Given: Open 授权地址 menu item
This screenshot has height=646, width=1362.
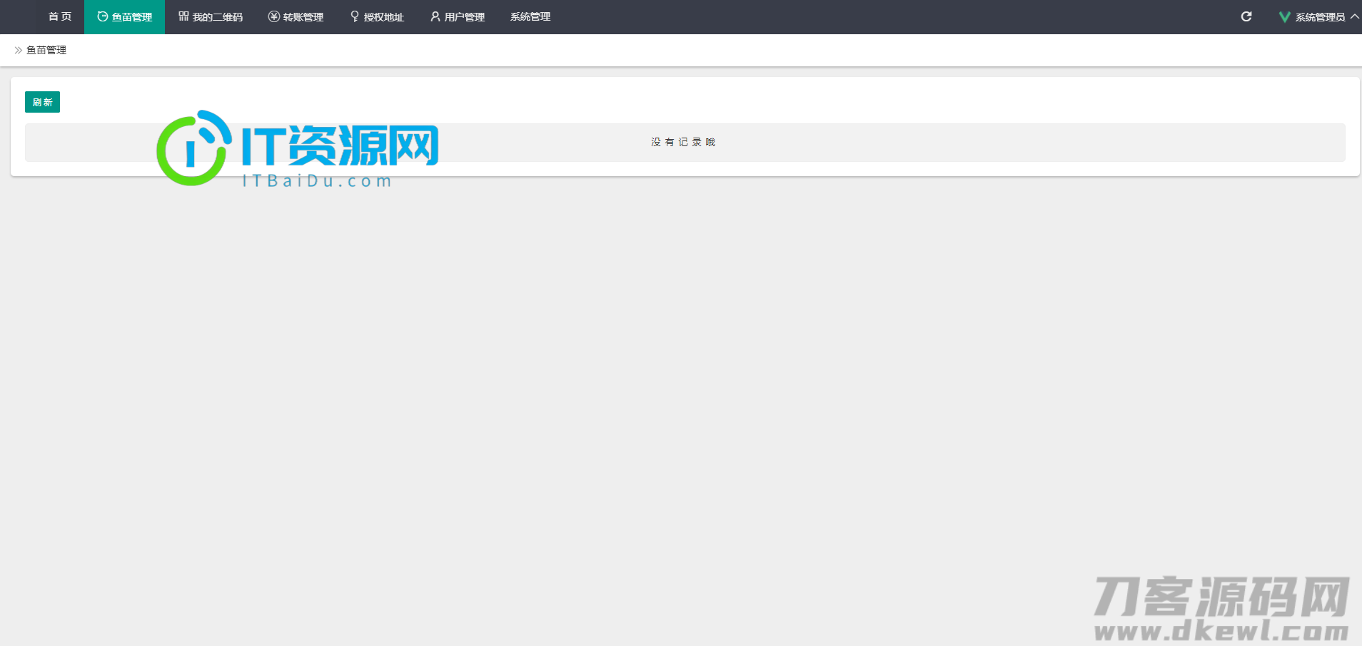Looking at the screenshot, I should [x=377, y=17].
